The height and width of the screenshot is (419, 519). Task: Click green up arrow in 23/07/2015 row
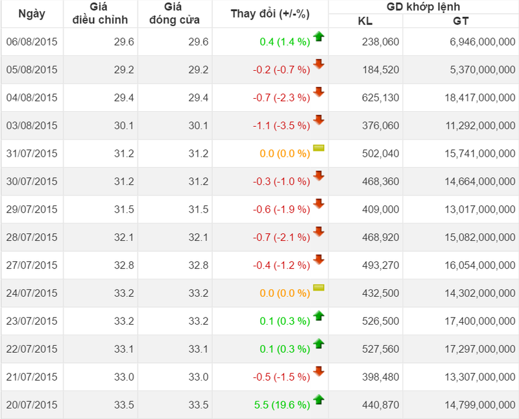[319, 316]
